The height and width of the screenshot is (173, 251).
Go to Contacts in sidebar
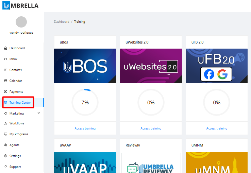[16, 70]
